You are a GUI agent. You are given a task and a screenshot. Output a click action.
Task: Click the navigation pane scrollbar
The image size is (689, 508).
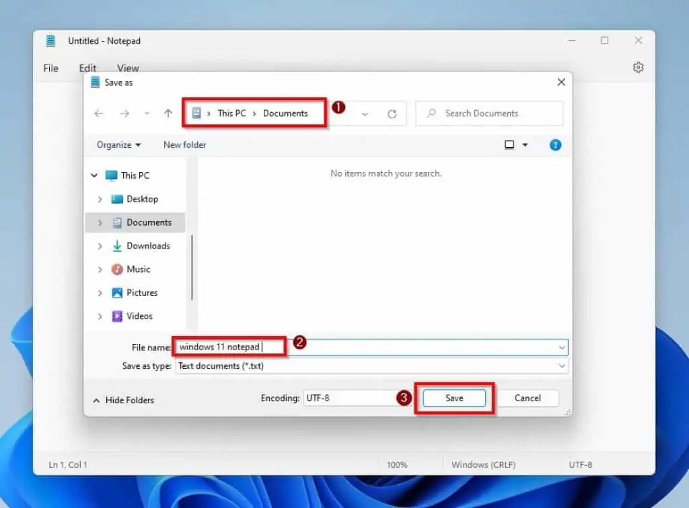coord(192,267)
